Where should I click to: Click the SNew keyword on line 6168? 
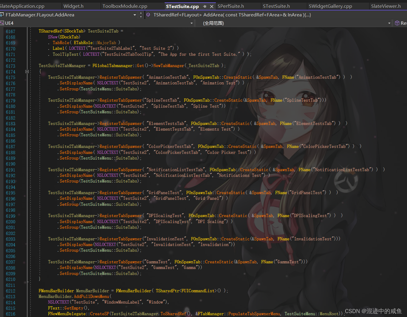point(52,37)
